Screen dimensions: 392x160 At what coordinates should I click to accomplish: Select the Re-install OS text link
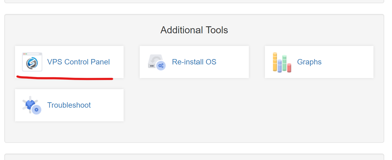coord(194,62)
